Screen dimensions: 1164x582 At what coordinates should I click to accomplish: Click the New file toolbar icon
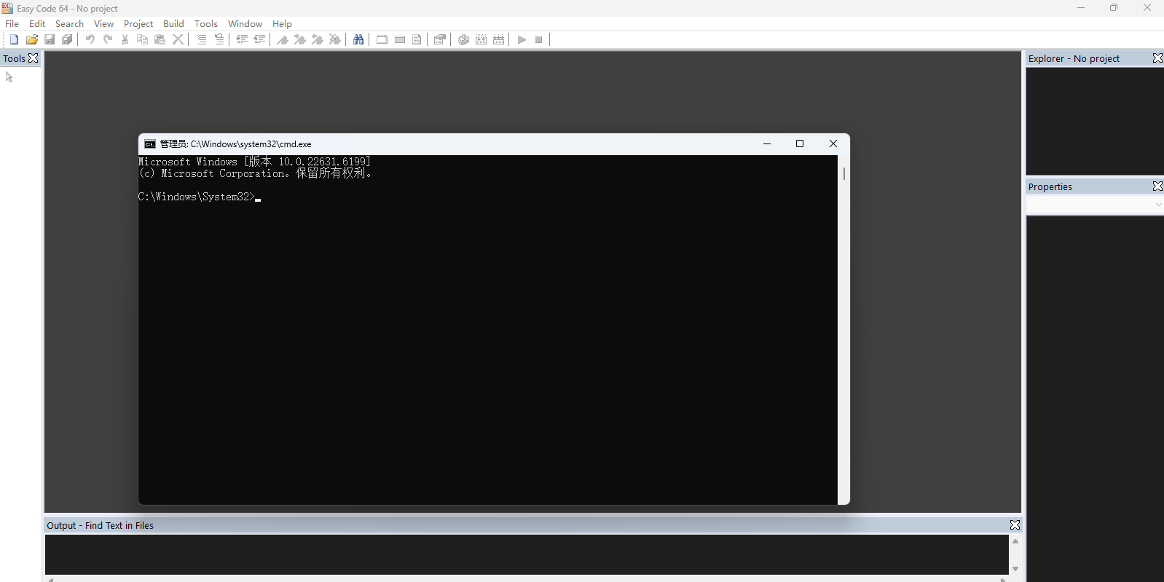[14, 39]
